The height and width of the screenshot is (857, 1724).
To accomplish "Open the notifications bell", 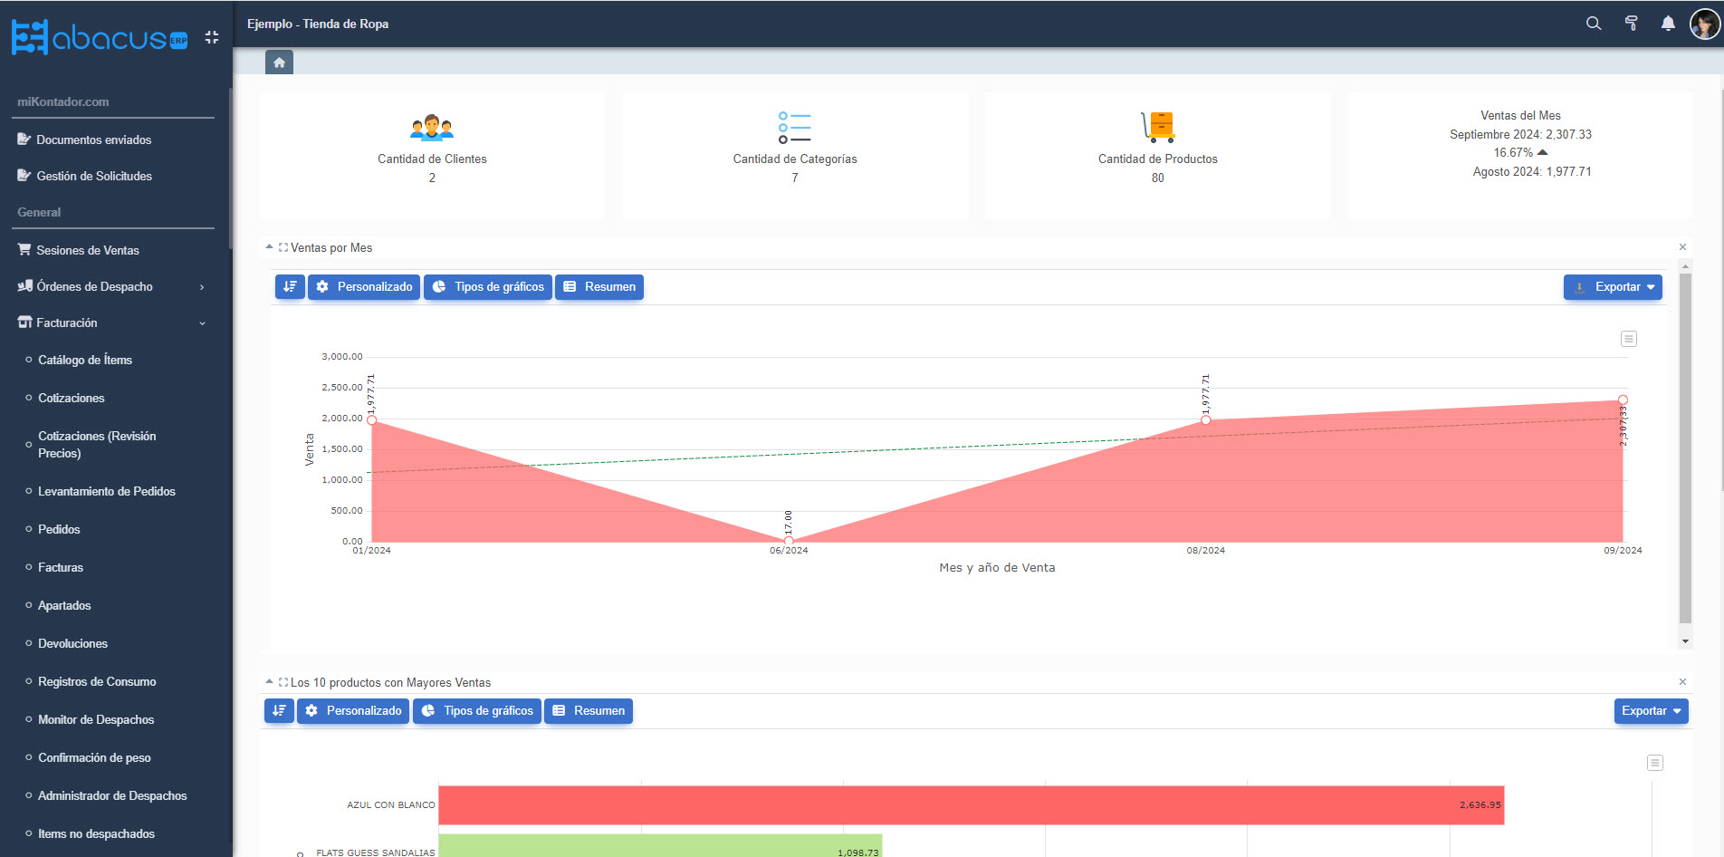I will tap(1668, 24).
